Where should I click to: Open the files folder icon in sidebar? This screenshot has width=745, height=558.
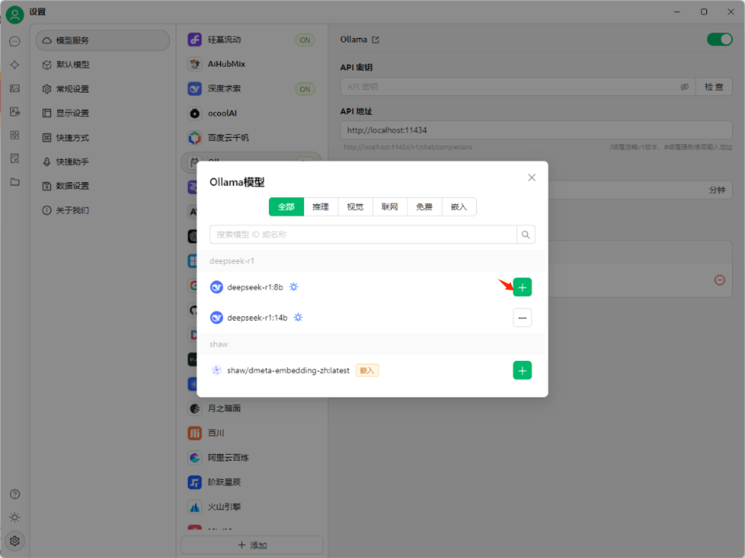point(15,182)
